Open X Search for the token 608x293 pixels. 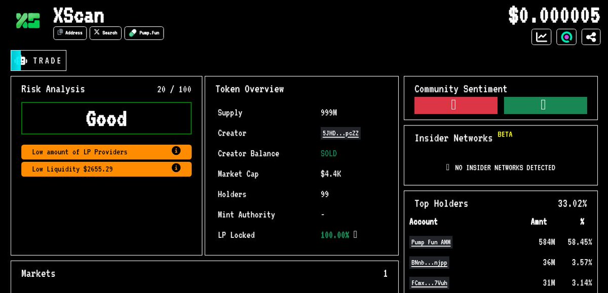pyautogui.click(x=105, y=33)
